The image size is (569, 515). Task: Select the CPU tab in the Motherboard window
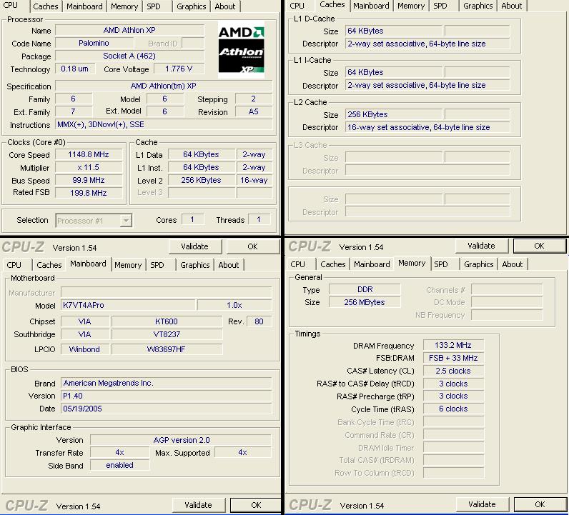[14, 265]
